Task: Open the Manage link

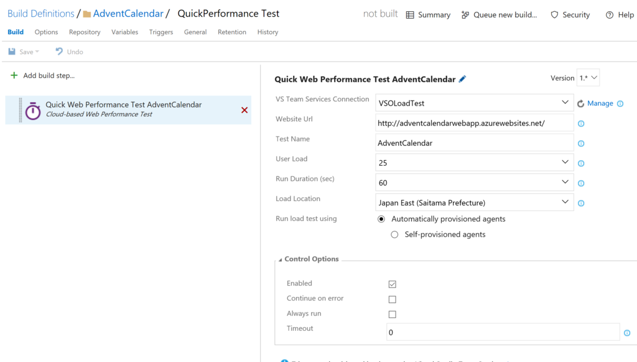Action: tap(600, 104)
